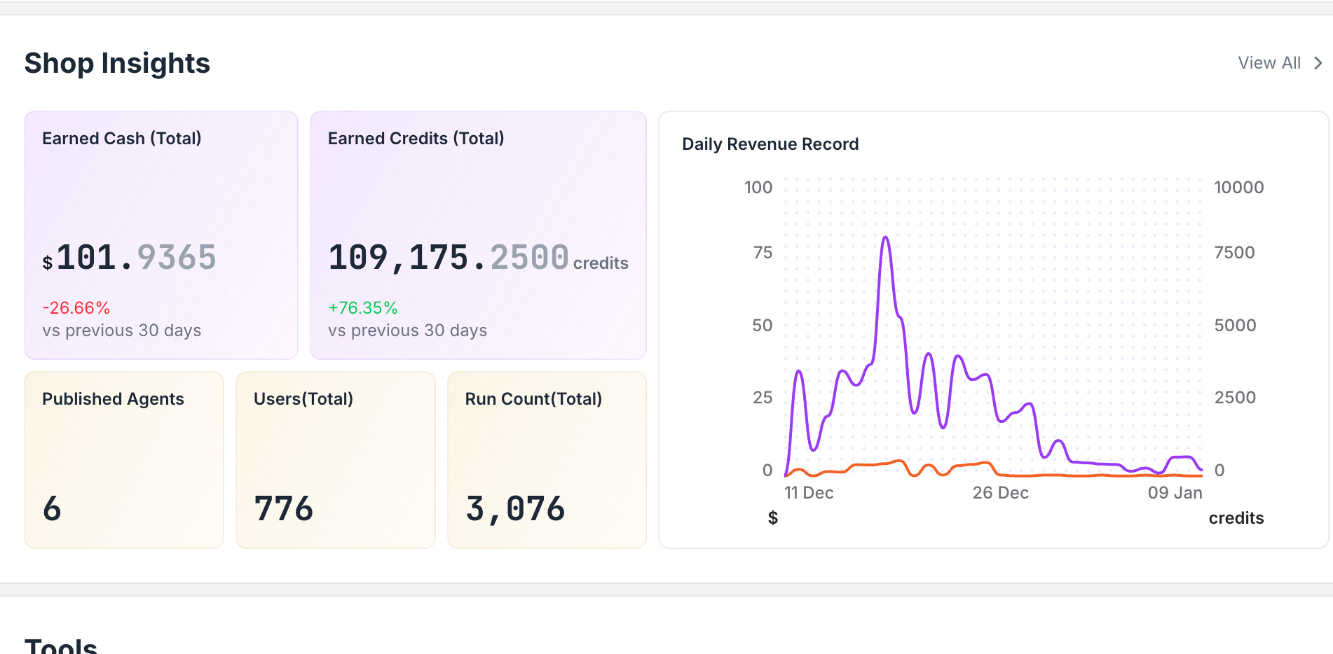Screen dimensions: 1333x654
Task: Click the 09 Jan date axis label
Action: point(1175,493)
